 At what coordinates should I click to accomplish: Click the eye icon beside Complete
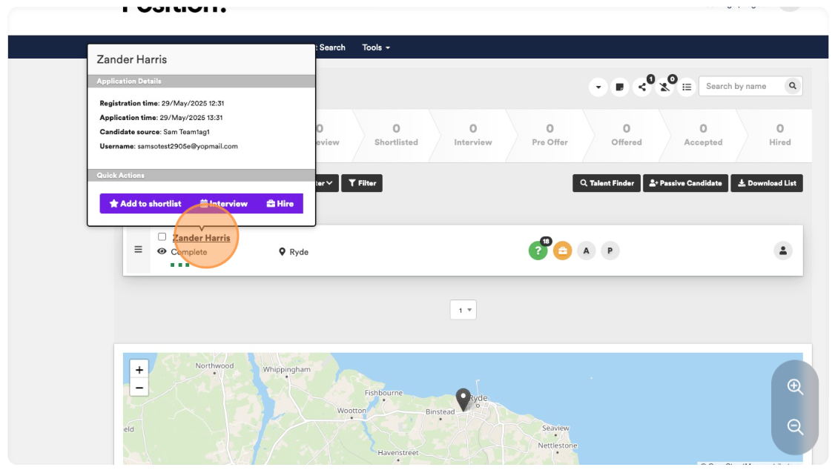click(x=162, y=252)
